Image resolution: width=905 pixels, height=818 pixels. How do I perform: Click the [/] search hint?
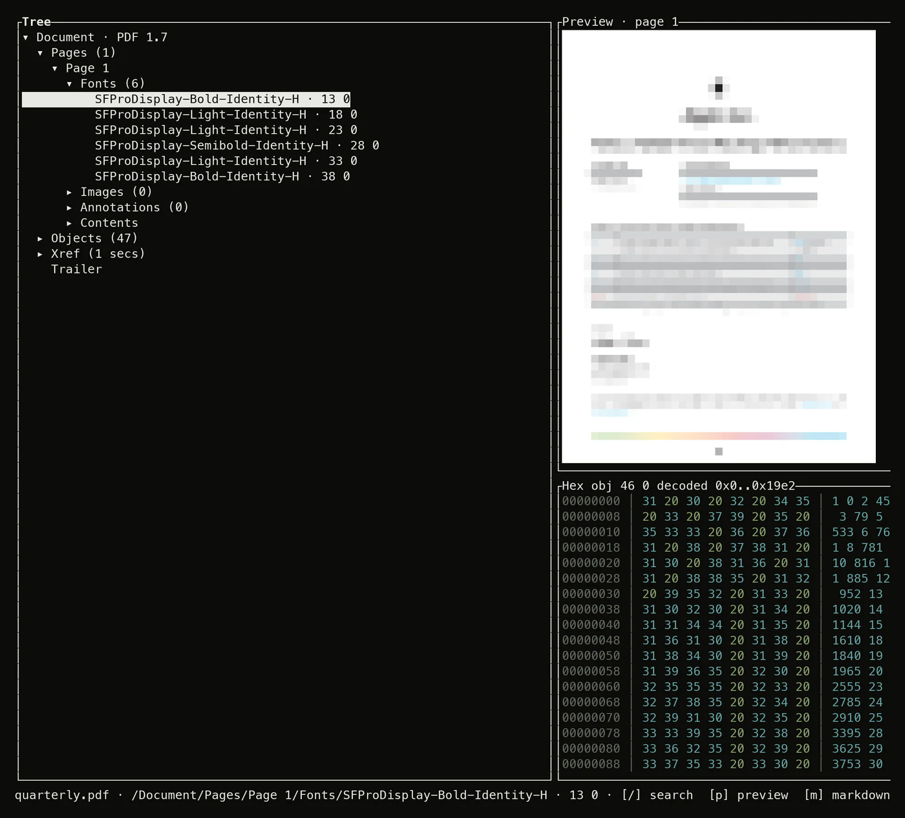point(657,795)
